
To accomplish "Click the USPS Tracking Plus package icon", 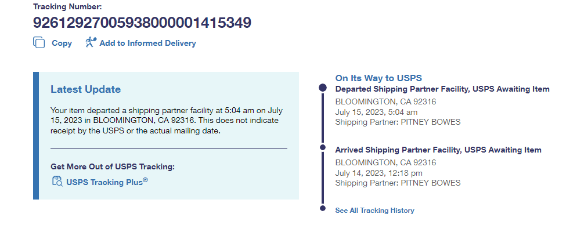I will tap(57, 182).
